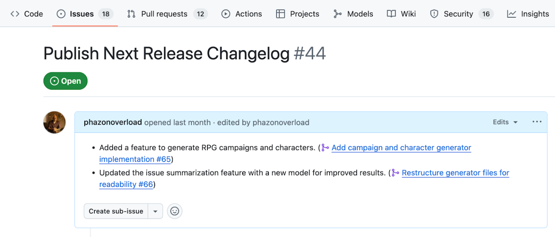The image size is (555, 237).
Task: Follow the Add campaign and character generator link
Action: click(x=401, y=147)
